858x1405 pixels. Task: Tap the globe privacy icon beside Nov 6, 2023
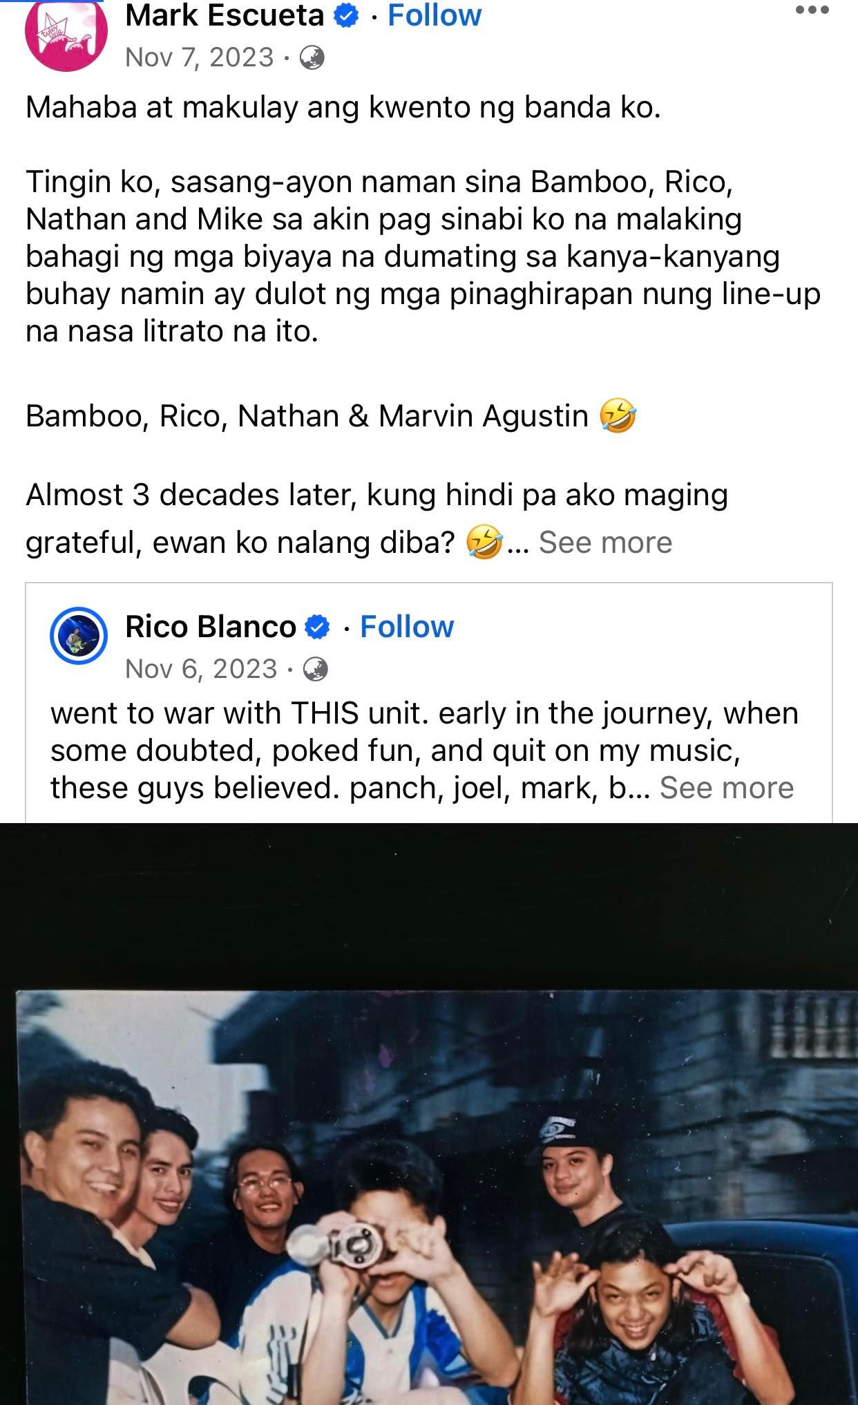click(315, 669)
